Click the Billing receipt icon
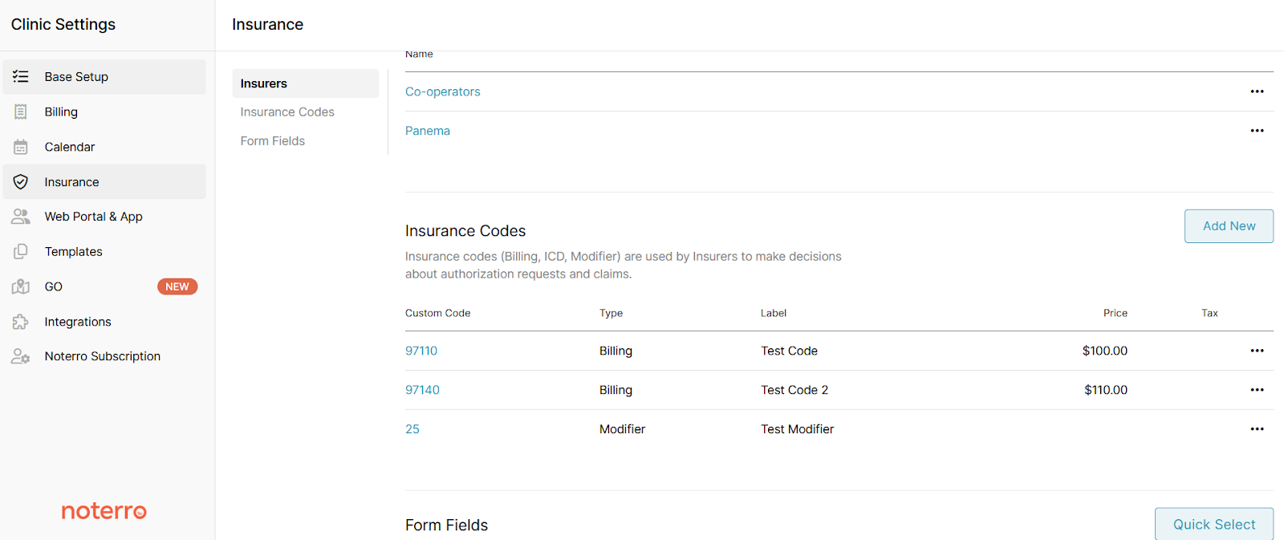 21,112
